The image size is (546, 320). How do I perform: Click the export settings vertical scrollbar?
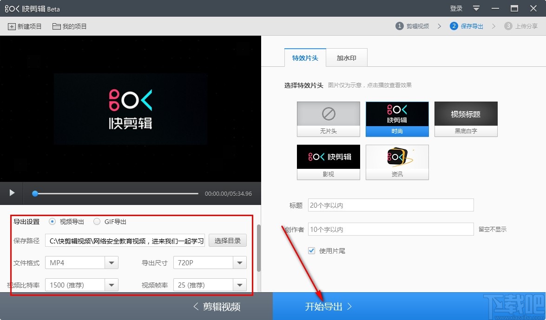pos(259,248)
